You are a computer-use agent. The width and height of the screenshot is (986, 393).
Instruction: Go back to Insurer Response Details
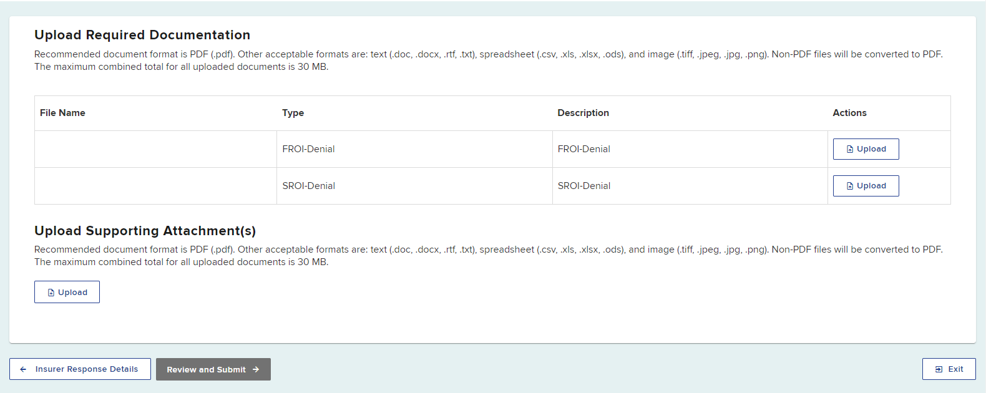coord(80,369)
